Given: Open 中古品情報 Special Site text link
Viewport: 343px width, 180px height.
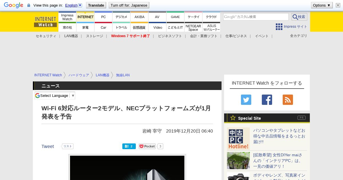Looking at the screenshot, I should tap(279, 136).
